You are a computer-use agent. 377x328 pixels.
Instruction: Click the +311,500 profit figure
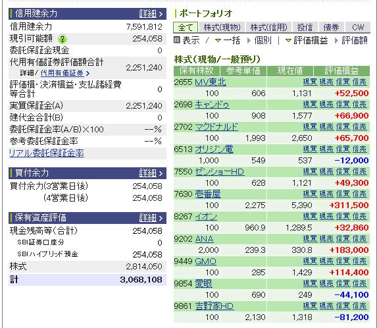pyautogui.click(x=349, y=205)
